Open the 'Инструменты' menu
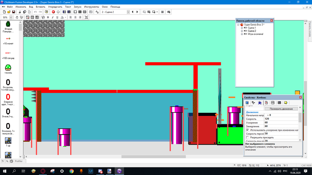The image size is (312, 175). [92, 7]
